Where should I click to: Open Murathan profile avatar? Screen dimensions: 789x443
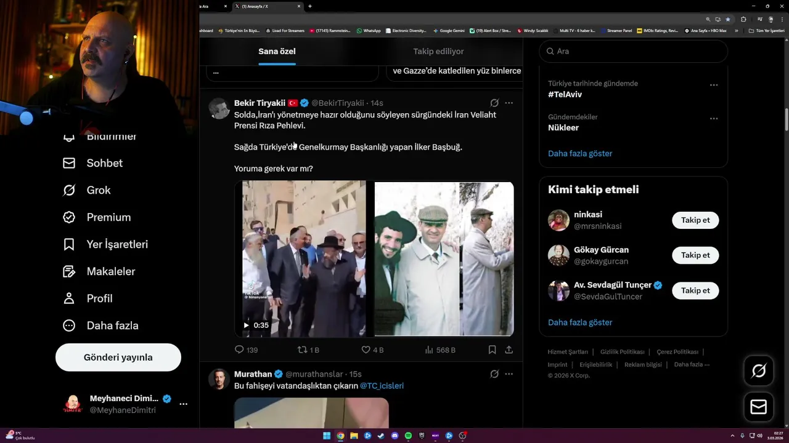click(x=219, y=379)
